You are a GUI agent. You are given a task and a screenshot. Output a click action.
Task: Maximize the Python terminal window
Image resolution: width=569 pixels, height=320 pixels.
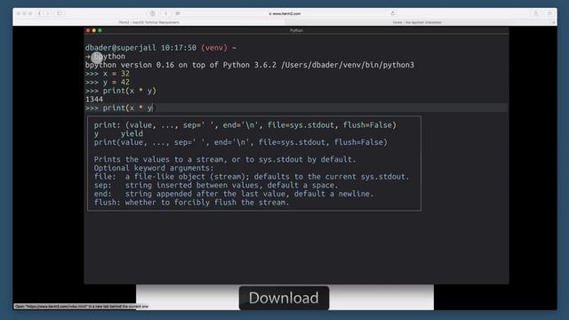click(100, 30)
